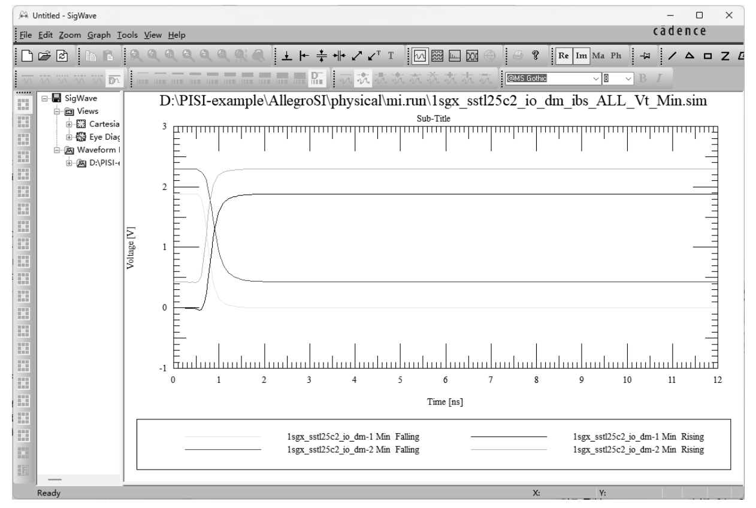Click the second grid layout sidebar icon

23,121
